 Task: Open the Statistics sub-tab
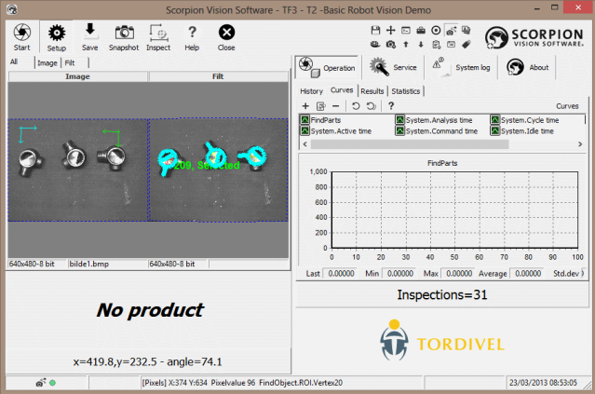[x=405, y=91]
